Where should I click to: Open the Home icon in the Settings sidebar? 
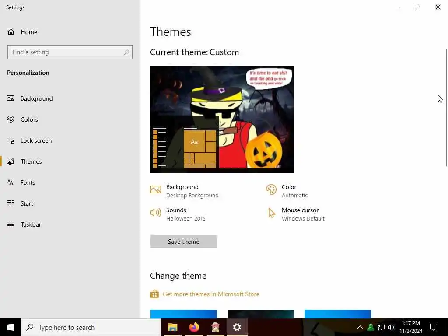(x=11, y=31)
